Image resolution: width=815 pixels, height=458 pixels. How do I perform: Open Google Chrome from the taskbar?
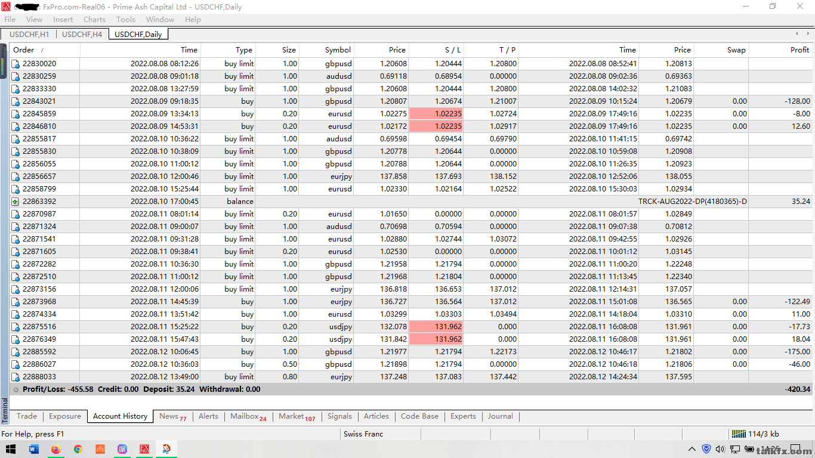[x=78, y=449]
